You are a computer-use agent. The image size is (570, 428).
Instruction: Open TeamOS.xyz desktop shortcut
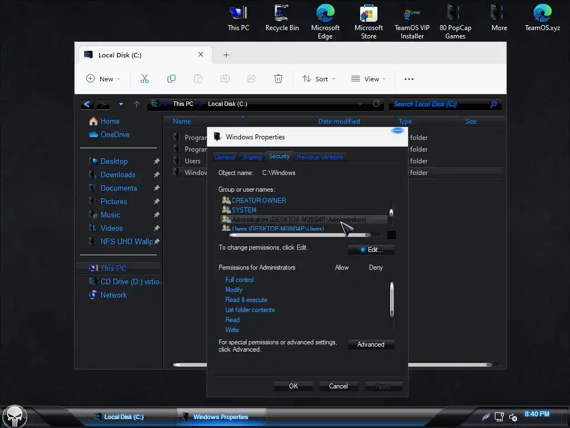click(x=542, y=18)
